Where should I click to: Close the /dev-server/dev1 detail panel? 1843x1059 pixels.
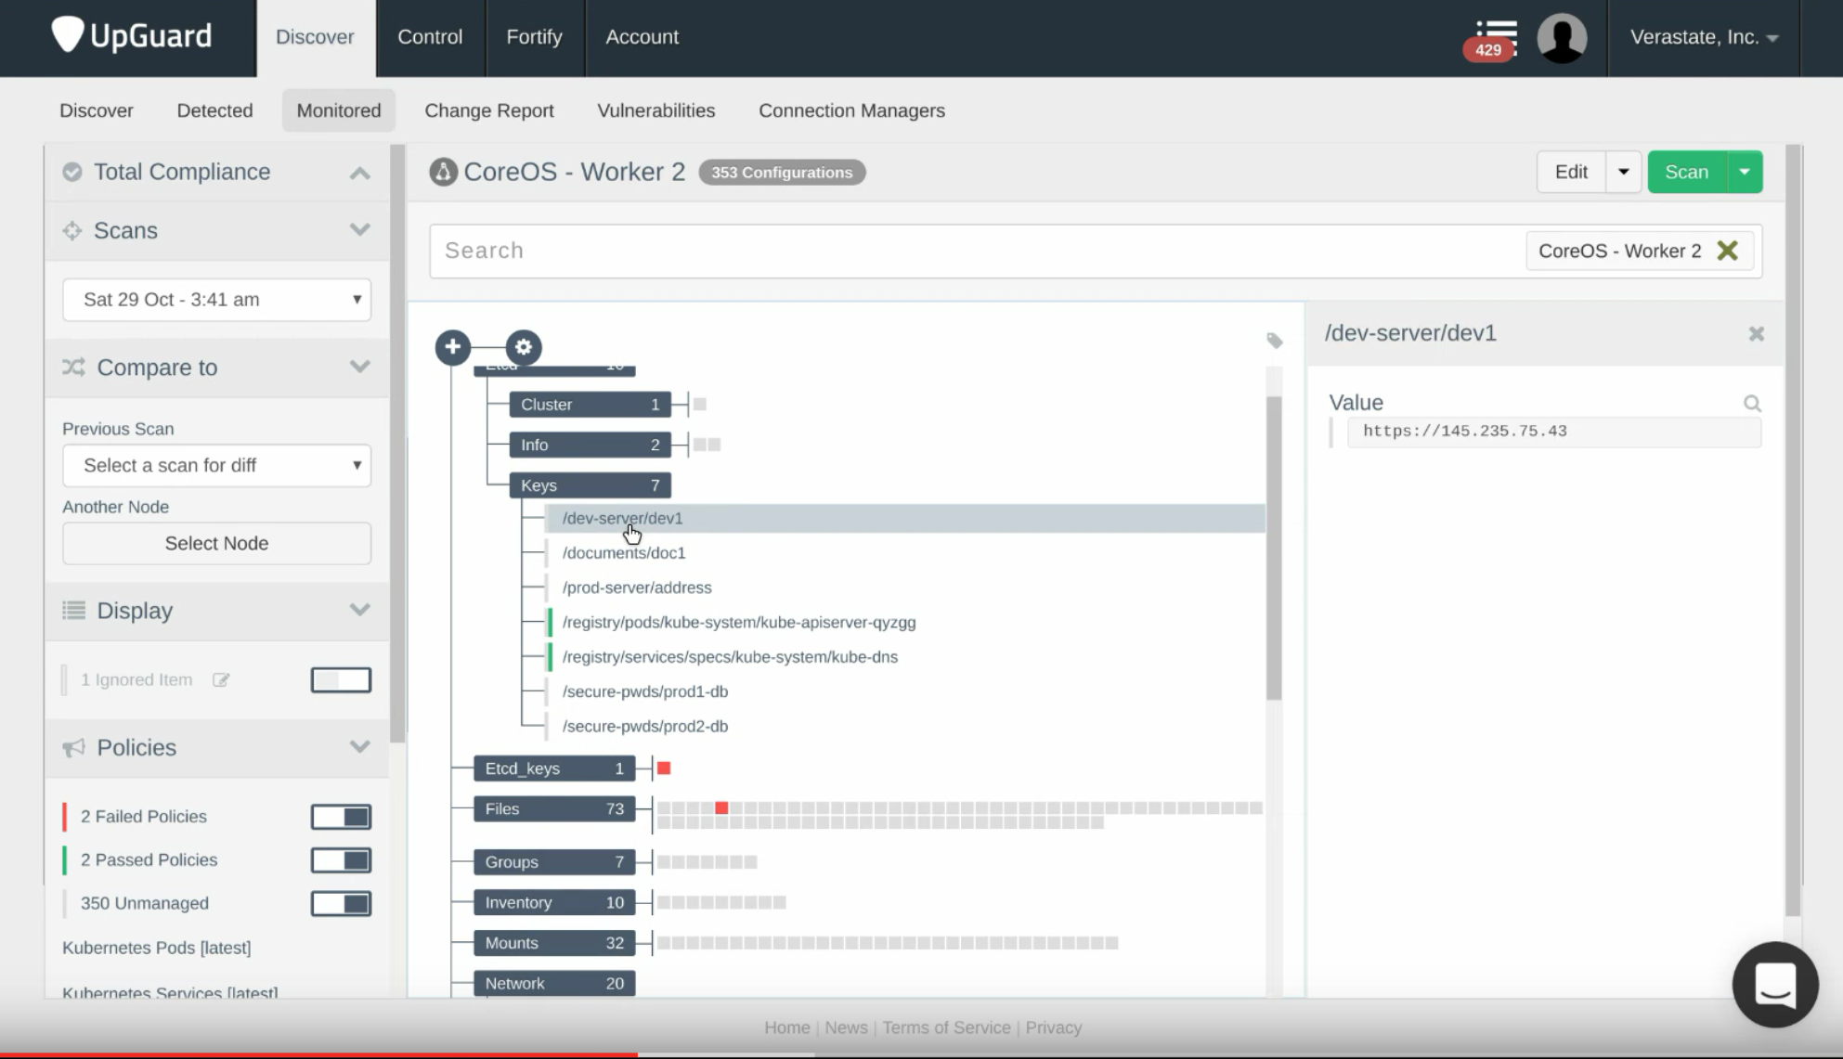pyautogui.click(x=1756, y=333)
